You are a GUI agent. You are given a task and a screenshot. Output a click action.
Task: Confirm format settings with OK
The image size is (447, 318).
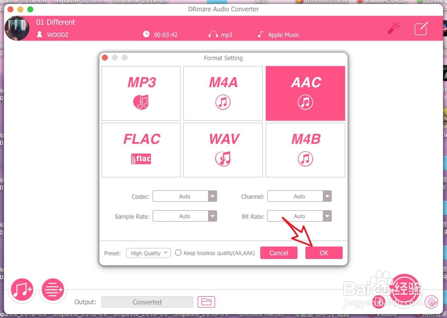click(x=324, y=253)
